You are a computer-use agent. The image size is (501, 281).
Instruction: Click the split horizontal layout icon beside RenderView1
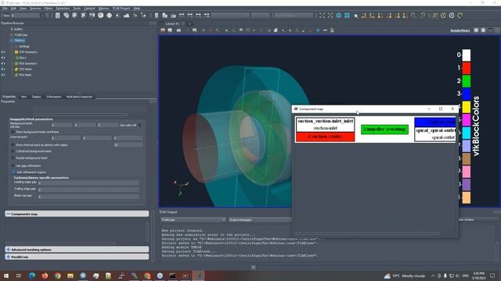476,30
